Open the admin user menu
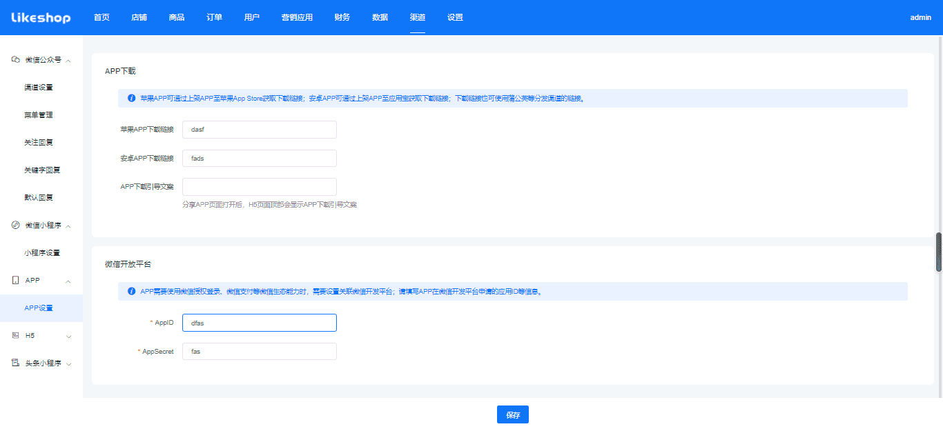 (921, 17)
